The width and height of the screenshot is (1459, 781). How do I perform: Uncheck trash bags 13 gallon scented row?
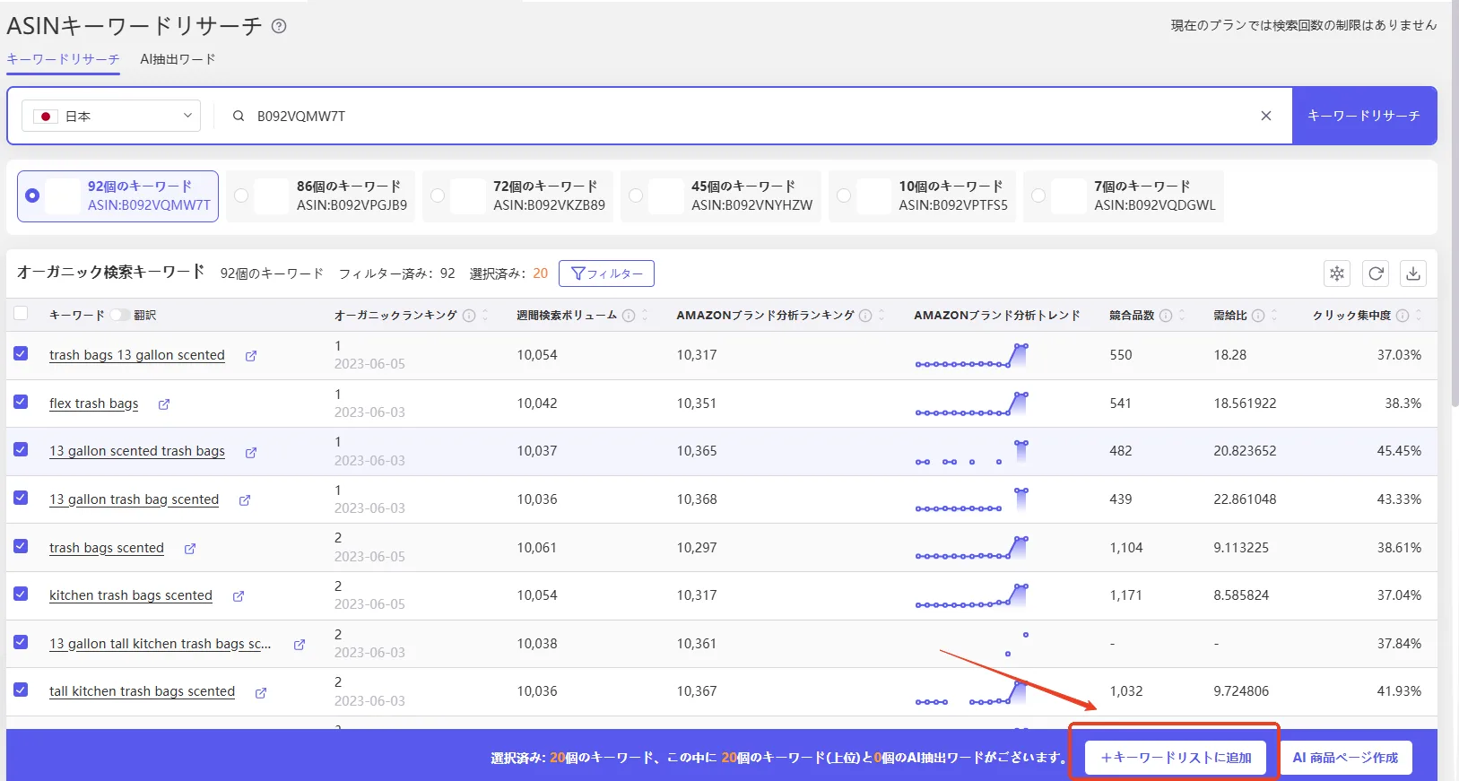coord(21,353)
